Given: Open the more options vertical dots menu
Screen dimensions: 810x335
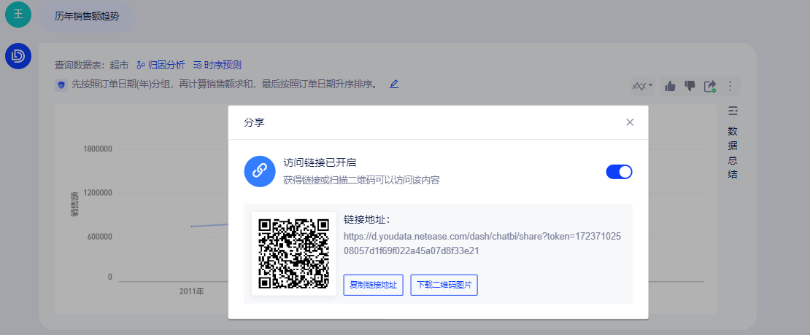Looking at the screenshot, I should (730, 86).
